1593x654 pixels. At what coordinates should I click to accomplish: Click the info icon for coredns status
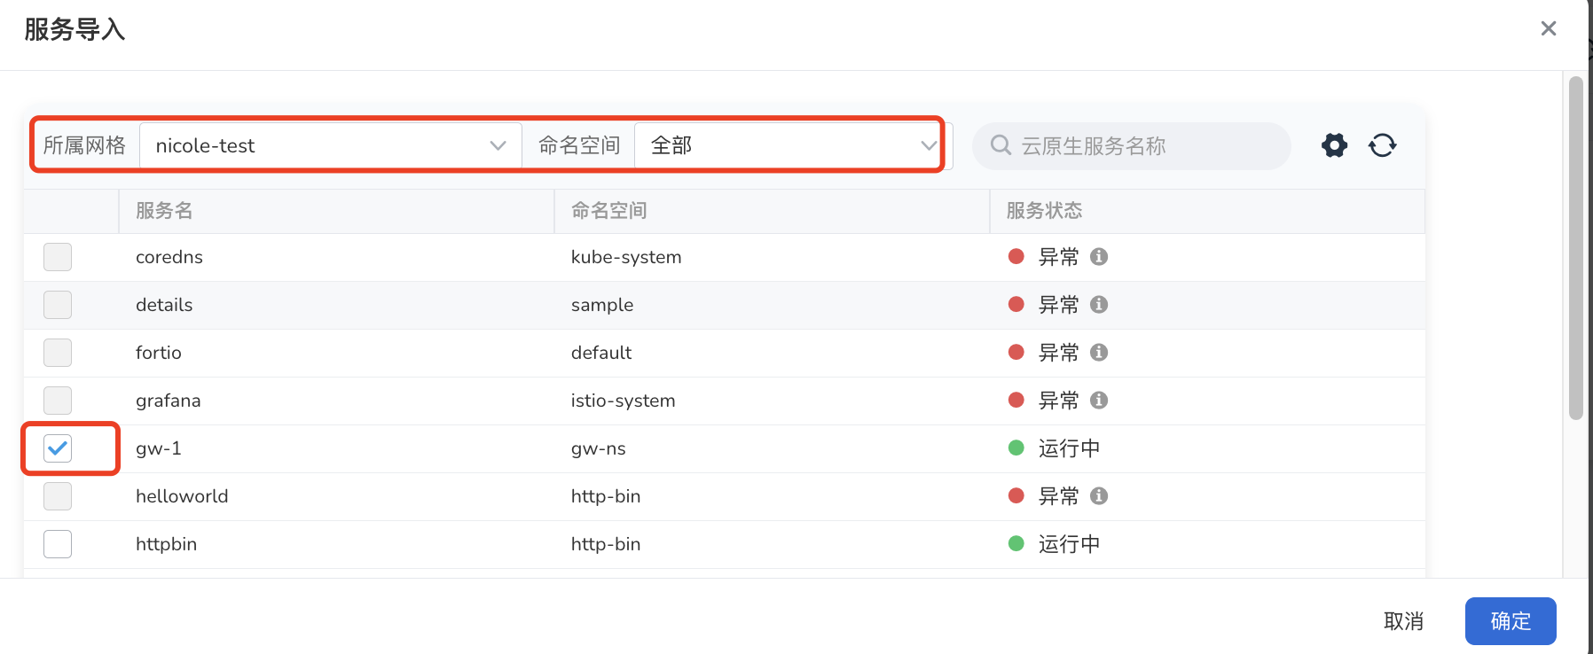click(x=1099, y=257)
